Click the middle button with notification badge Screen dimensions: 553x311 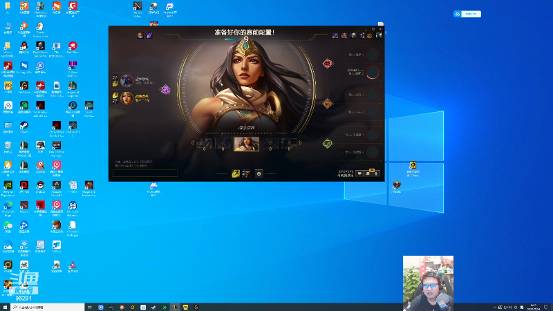click(368, 173)
